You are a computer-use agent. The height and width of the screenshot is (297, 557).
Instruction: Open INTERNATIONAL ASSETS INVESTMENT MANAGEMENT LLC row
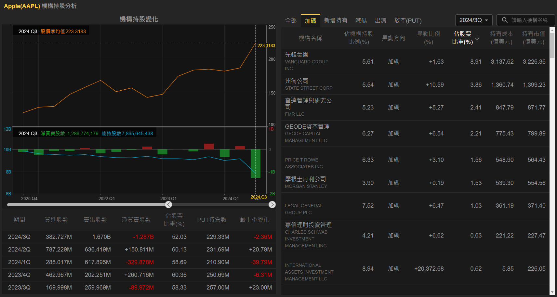click(x=415, y=269)
